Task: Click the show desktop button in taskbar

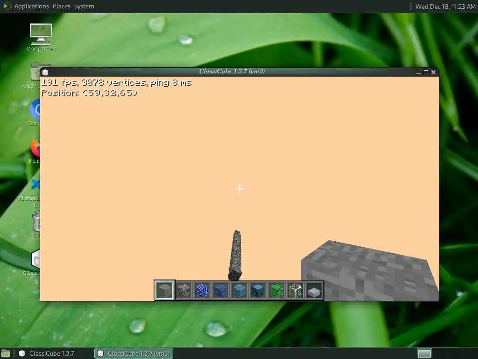Action: 6,353
